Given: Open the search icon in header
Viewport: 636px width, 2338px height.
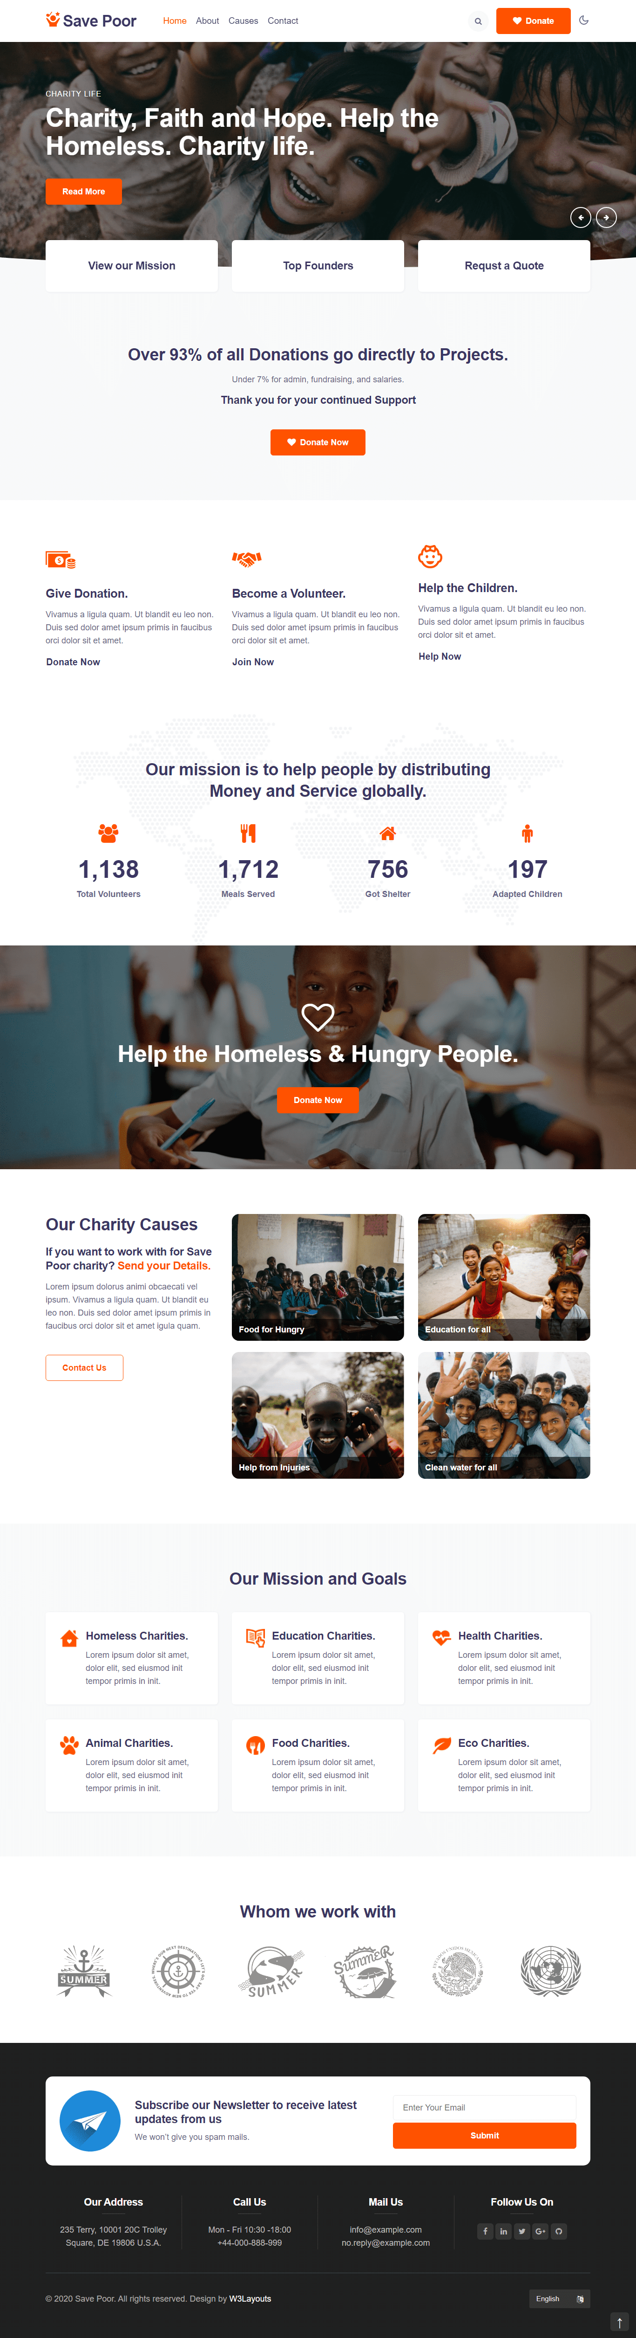Looking at the screenshot, I should pyautogui.click(x=477, y=21).
